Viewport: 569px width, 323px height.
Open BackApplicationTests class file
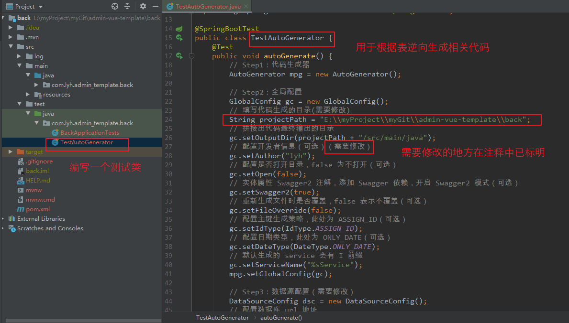89,133
